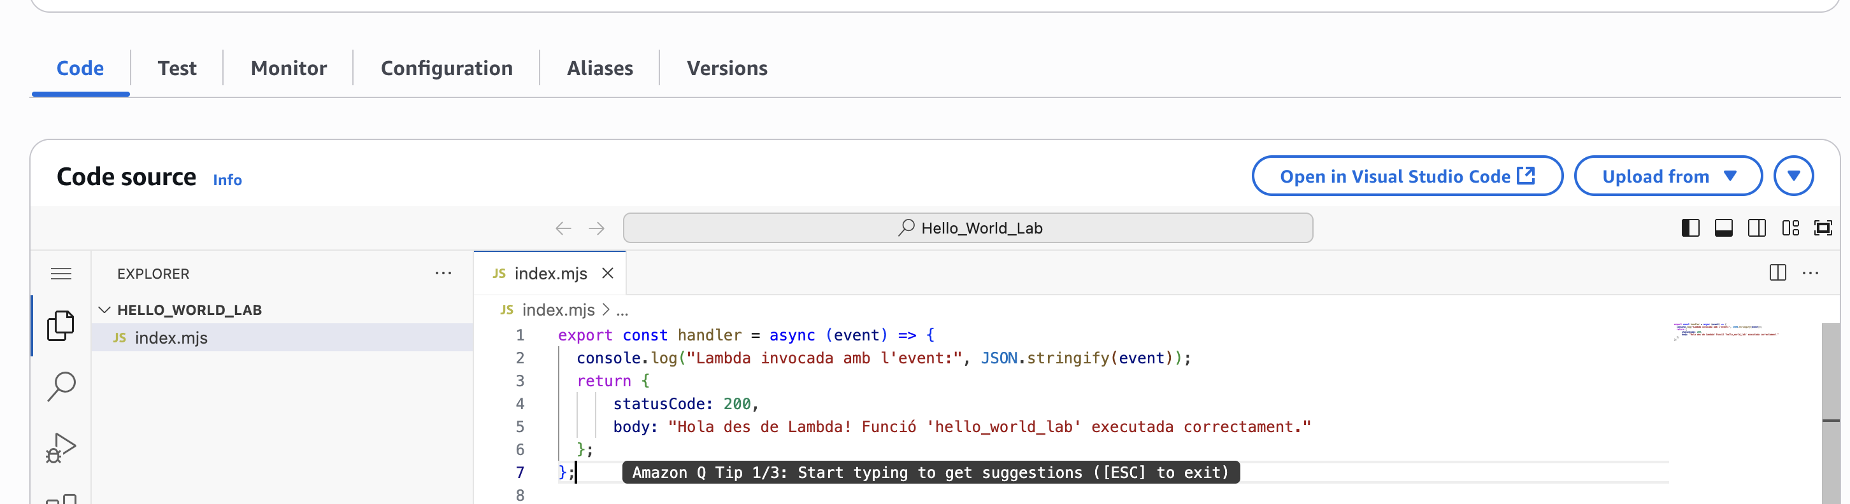Go forward with the right arrow

pos(596,228)
